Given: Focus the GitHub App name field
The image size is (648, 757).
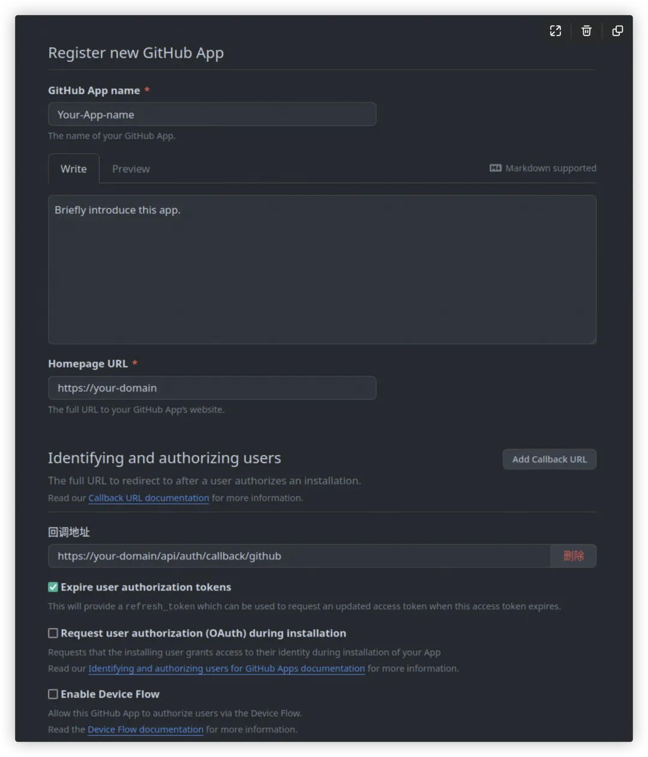Looking at the screenshot, I should click(x=212, y=114).
